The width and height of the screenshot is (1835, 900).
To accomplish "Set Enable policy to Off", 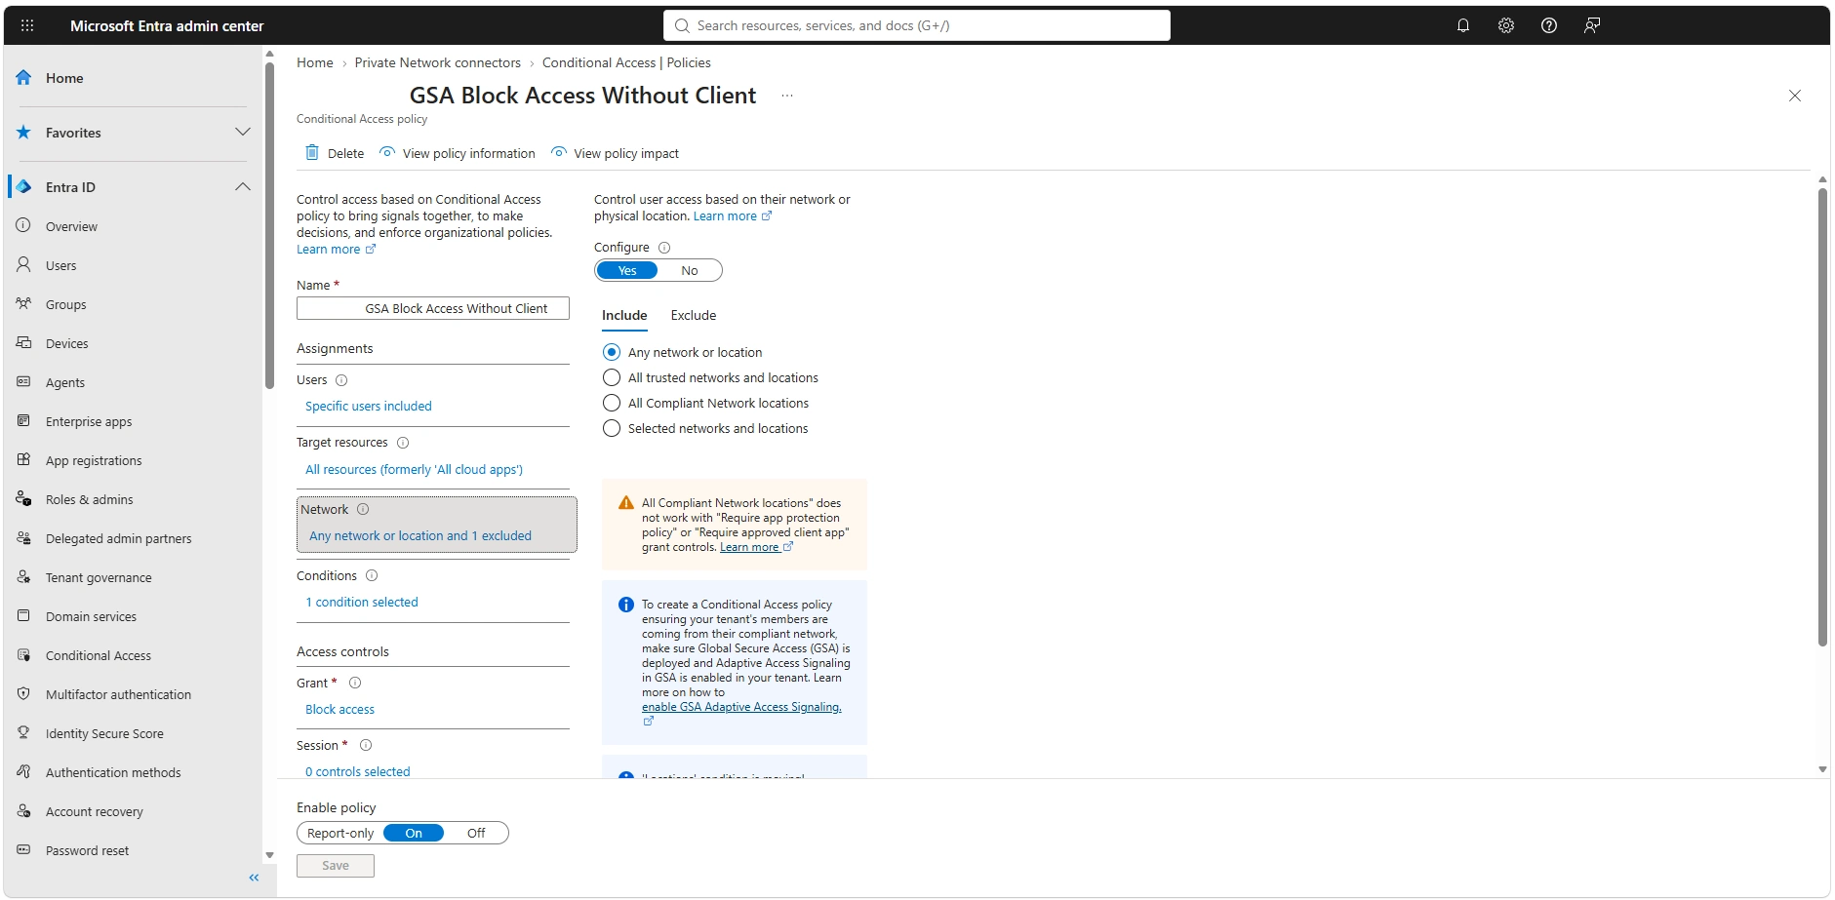I will click(476, 834).
